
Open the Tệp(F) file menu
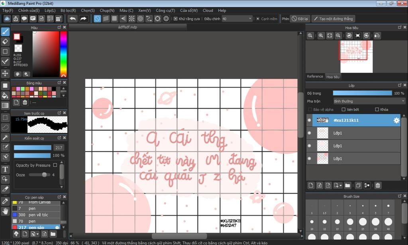click(x=8, y=10)
